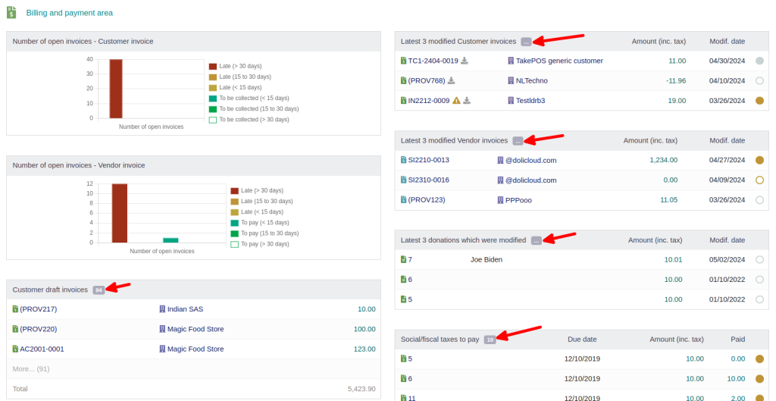
Task: Download PDF for invoice TC1-2404-0019
Action: pos(465,61)
